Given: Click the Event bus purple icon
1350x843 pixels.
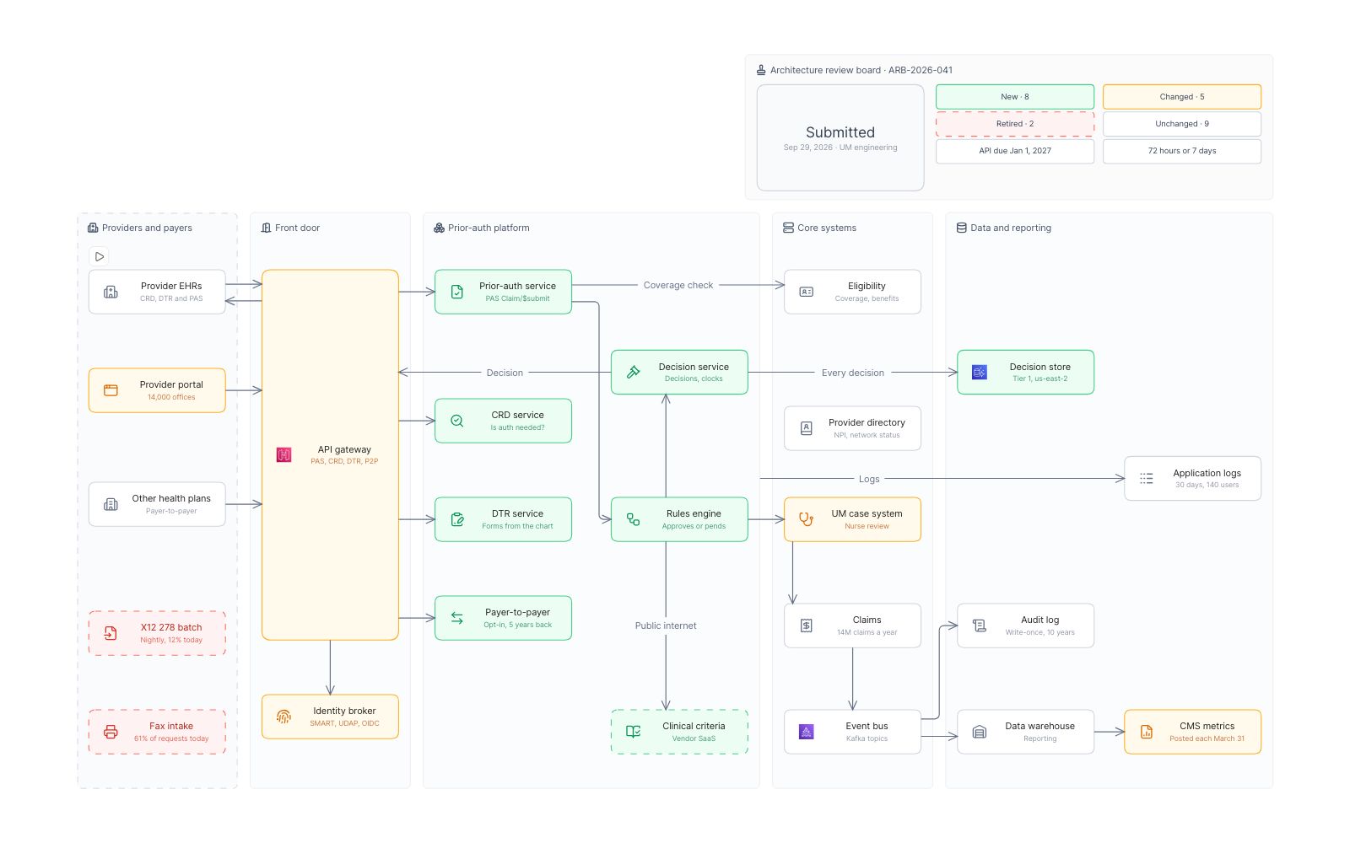Looking at the screenshot, I should click(806, 732).
